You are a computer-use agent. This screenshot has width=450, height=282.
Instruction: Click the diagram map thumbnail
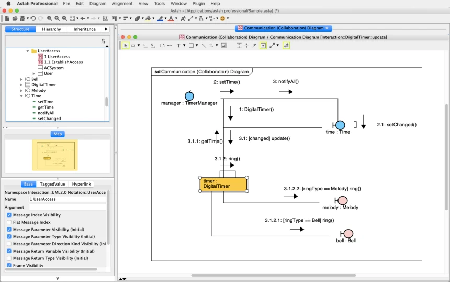click(55, 155)
